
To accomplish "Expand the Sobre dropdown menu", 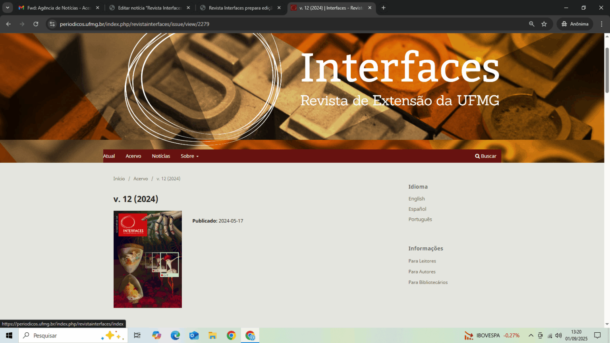I will tap(189, 156).
